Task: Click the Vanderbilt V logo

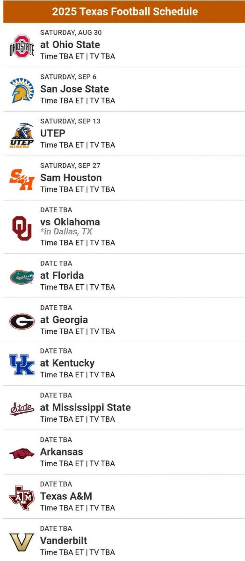Action: pos(22,542)
